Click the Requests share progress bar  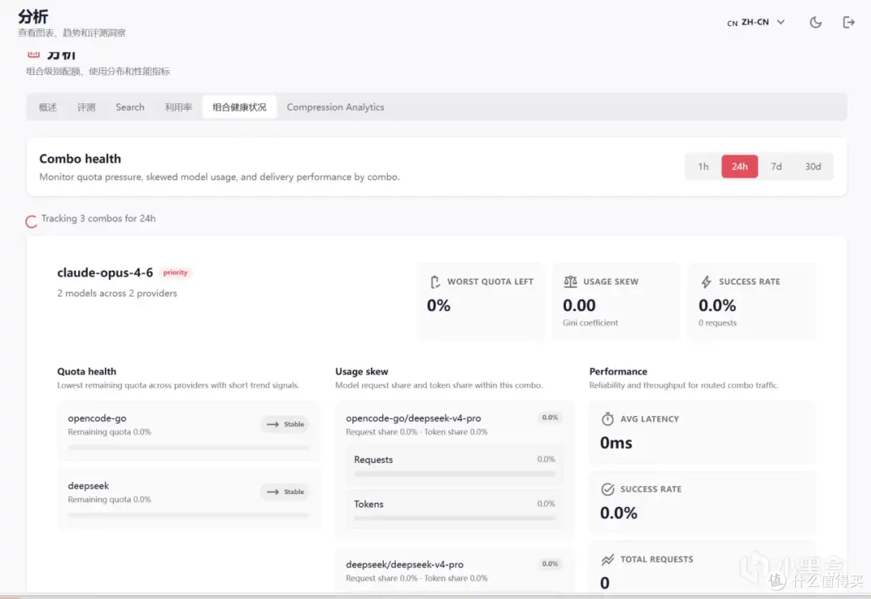(x=454, y=474)
